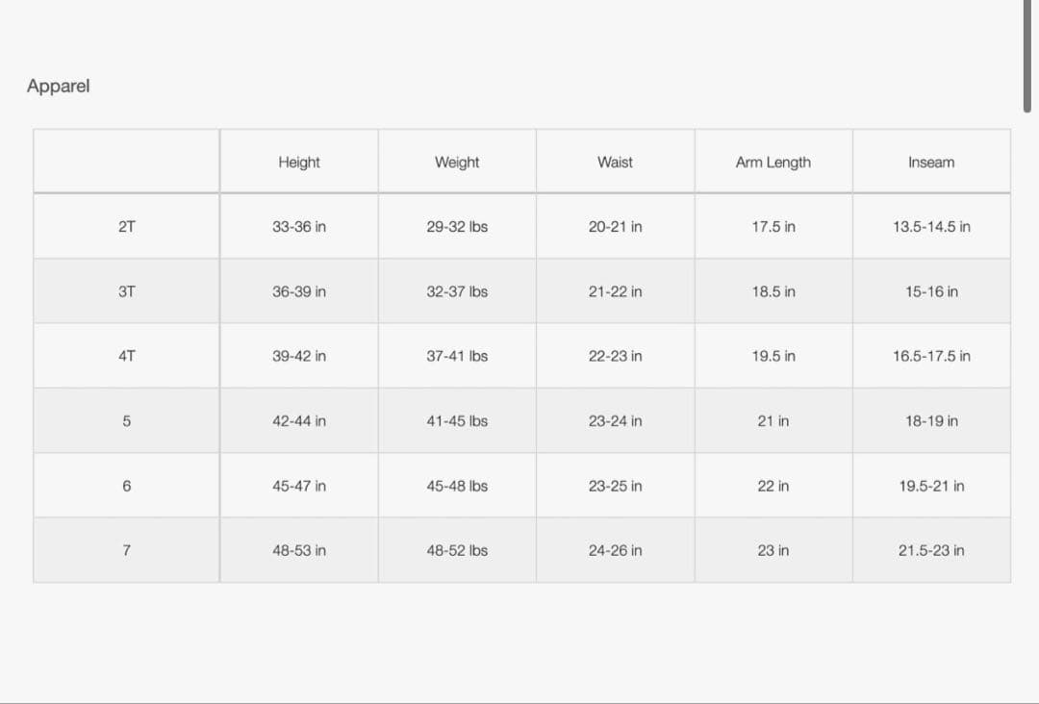Click the vertical scrollbar thumb
1039x704 pixels.
tap(1027, 56)
